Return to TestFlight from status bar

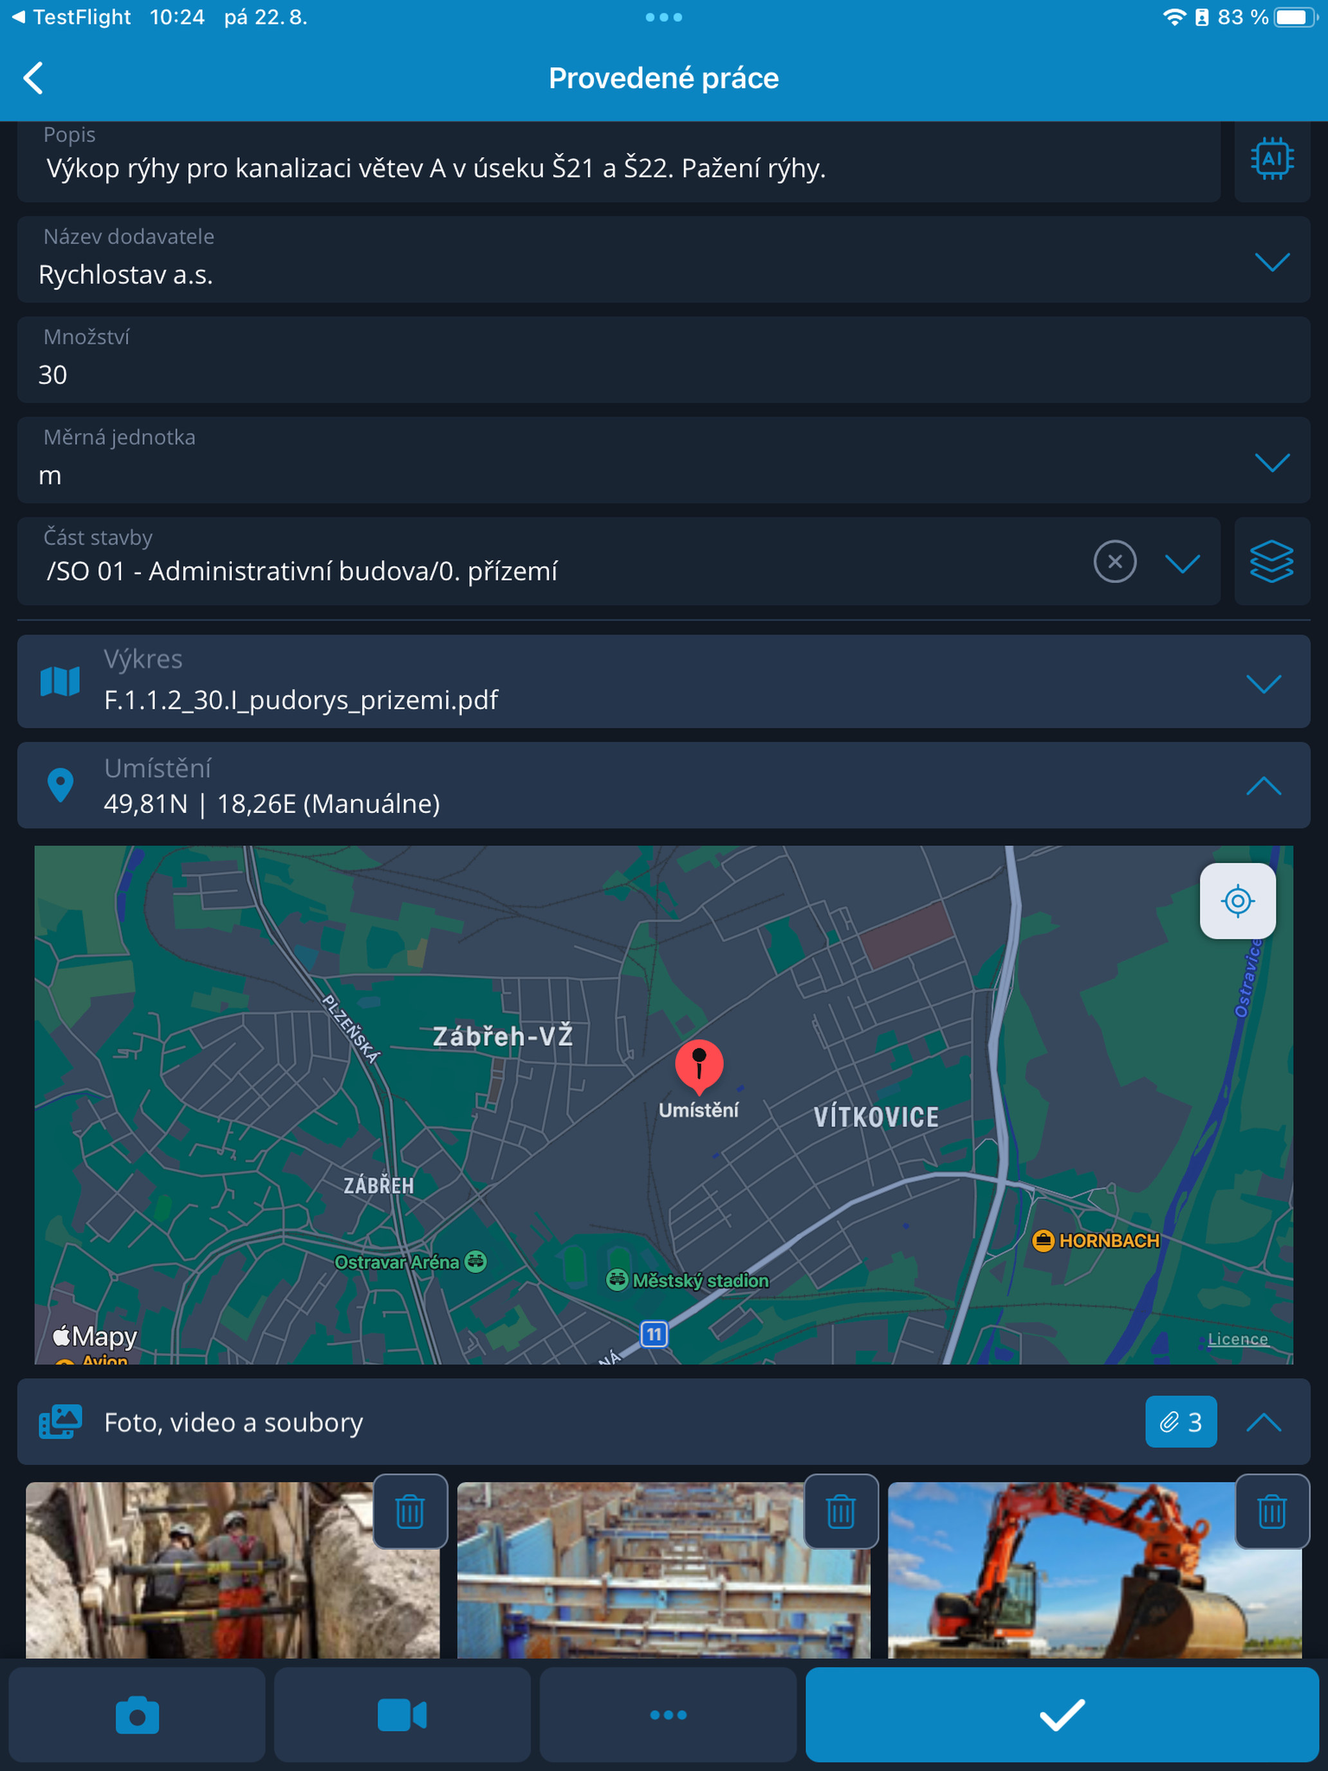(x=71, y=17)
